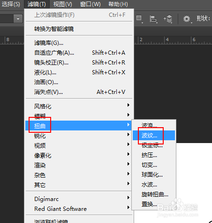Viewport: 212px width, 223px height.
Task: Select the highlighted 扭曲 menu item
Action: pyautogui.click(x=78, y=126)
